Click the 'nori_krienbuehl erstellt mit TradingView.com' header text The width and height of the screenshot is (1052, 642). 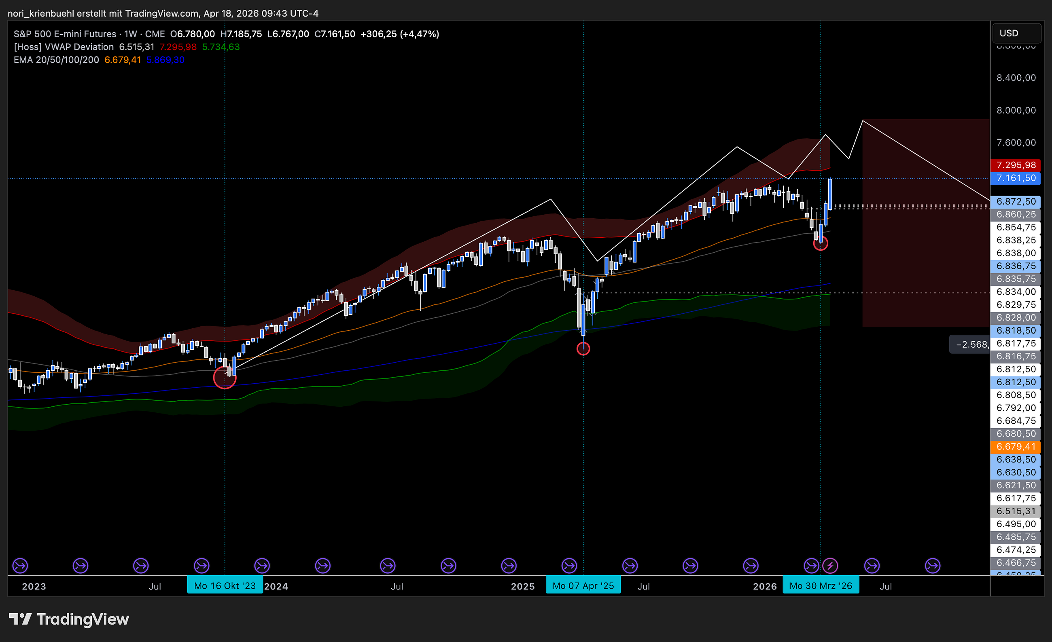103,14
